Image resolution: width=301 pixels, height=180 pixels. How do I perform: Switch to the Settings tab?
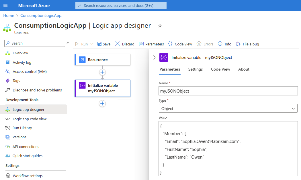[196, 69]
